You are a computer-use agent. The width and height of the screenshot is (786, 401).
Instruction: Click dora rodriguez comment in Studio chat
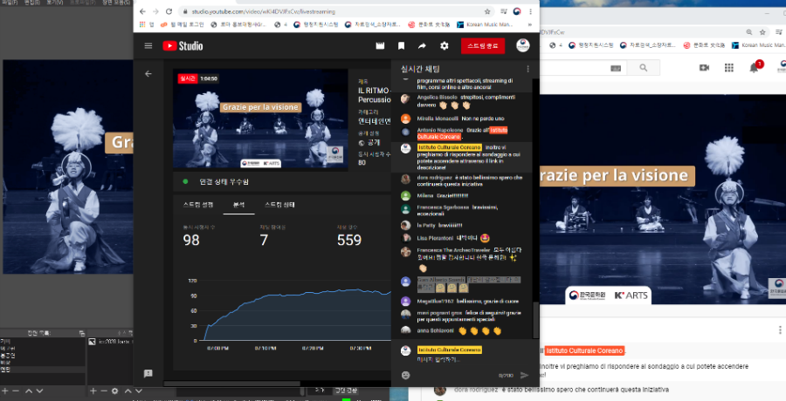tap(462, 180)
